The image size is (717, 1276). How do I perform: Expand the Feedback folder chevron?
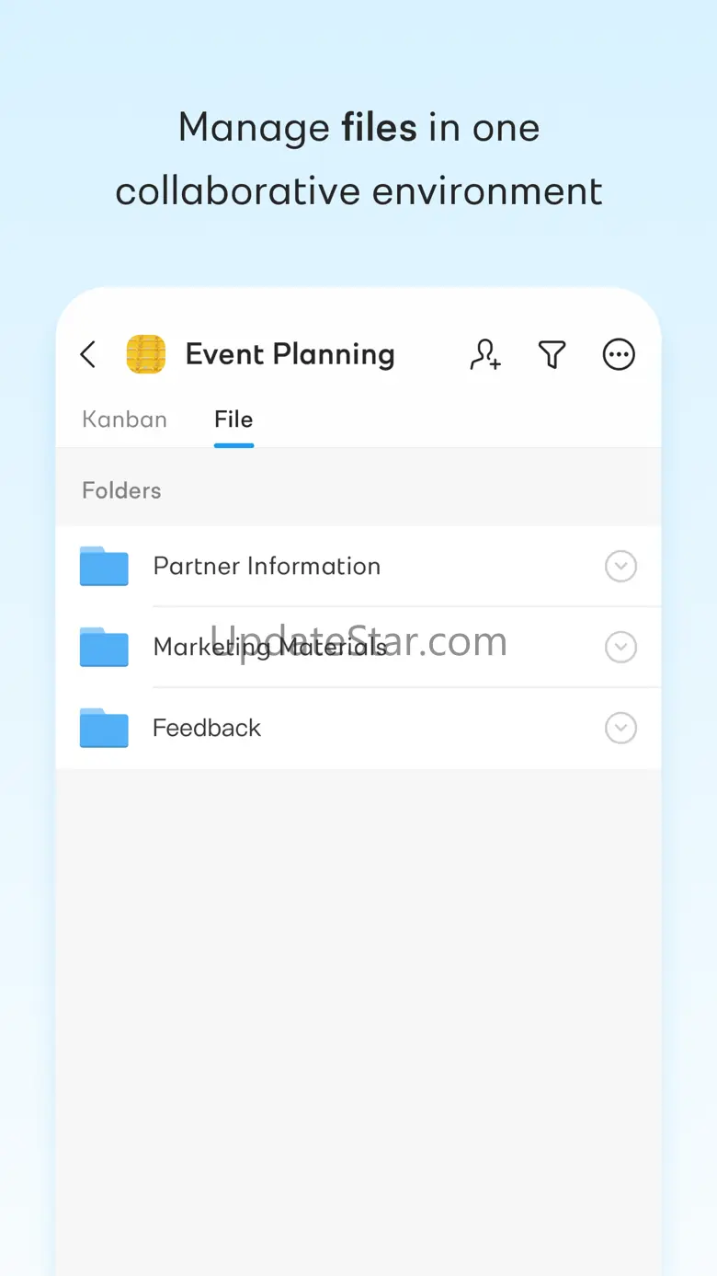620,728
